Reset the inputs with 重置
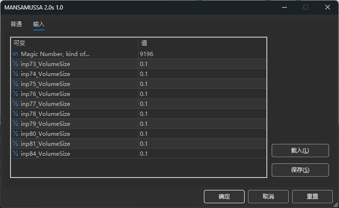The width and height of the screenshot is (339, 208). (312, 197)
